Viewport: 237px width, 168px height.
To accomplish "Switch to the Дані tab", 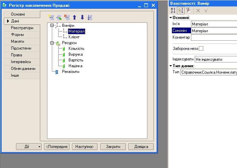I will 22,21.
